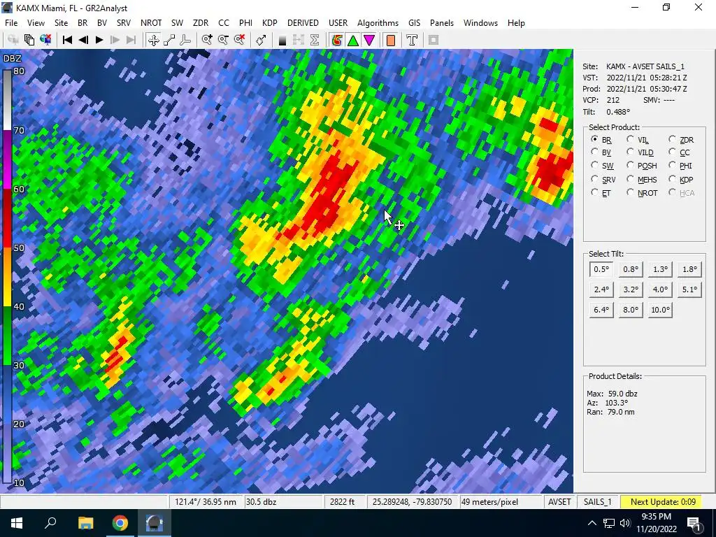
Task: Choose the 1.8° tilt button
Action: (689, 269)
